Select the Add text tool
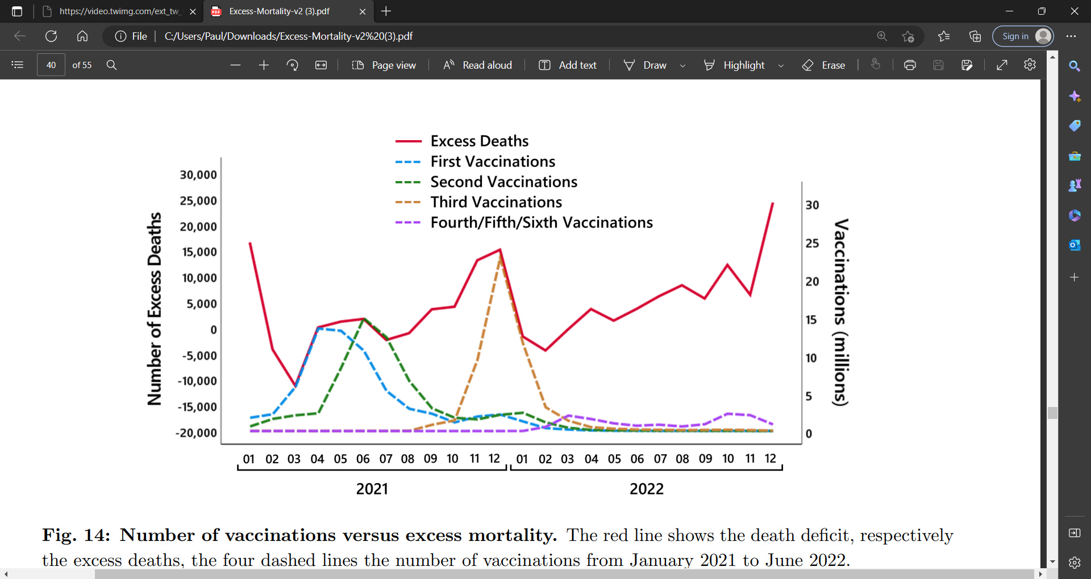1091x579 pixels. (568, 65)
